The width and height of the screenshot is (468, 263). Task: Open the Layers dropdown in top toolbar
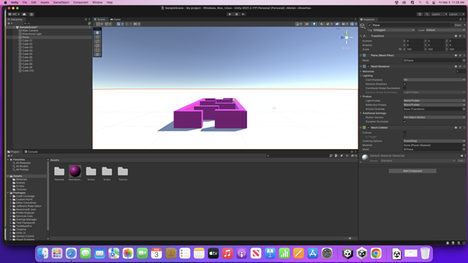click(x=439, y=14)
